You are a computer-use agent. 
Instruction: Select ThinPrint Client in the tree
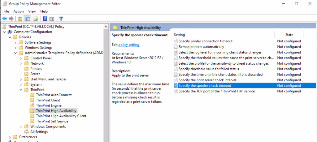point(48,100)
